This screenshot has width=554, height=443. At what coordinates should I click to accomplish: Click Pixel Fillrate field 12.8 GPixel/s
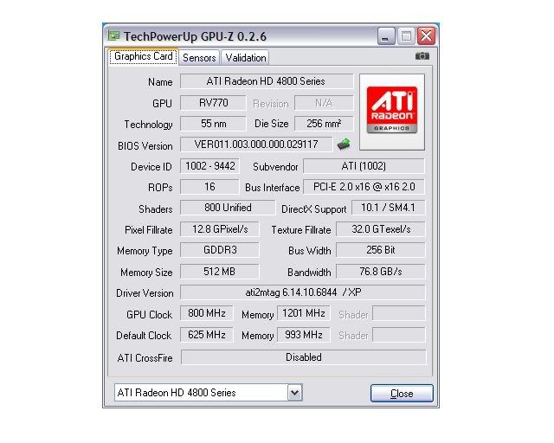coord(219,229)
